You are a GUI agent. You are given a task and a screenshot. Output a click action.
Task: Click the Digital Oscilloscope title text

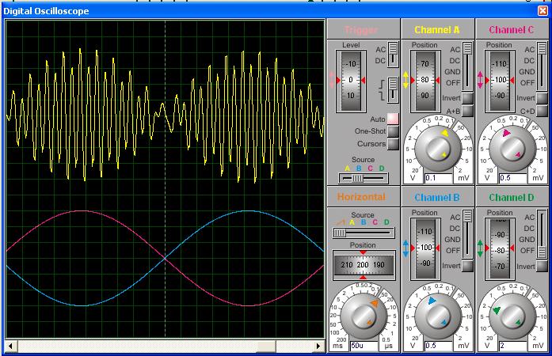coord(46,11)
